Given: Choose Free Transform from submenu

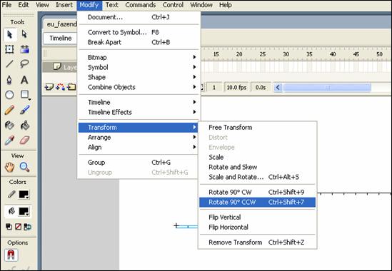Looking at the screenshot, I should pos(258,128).
